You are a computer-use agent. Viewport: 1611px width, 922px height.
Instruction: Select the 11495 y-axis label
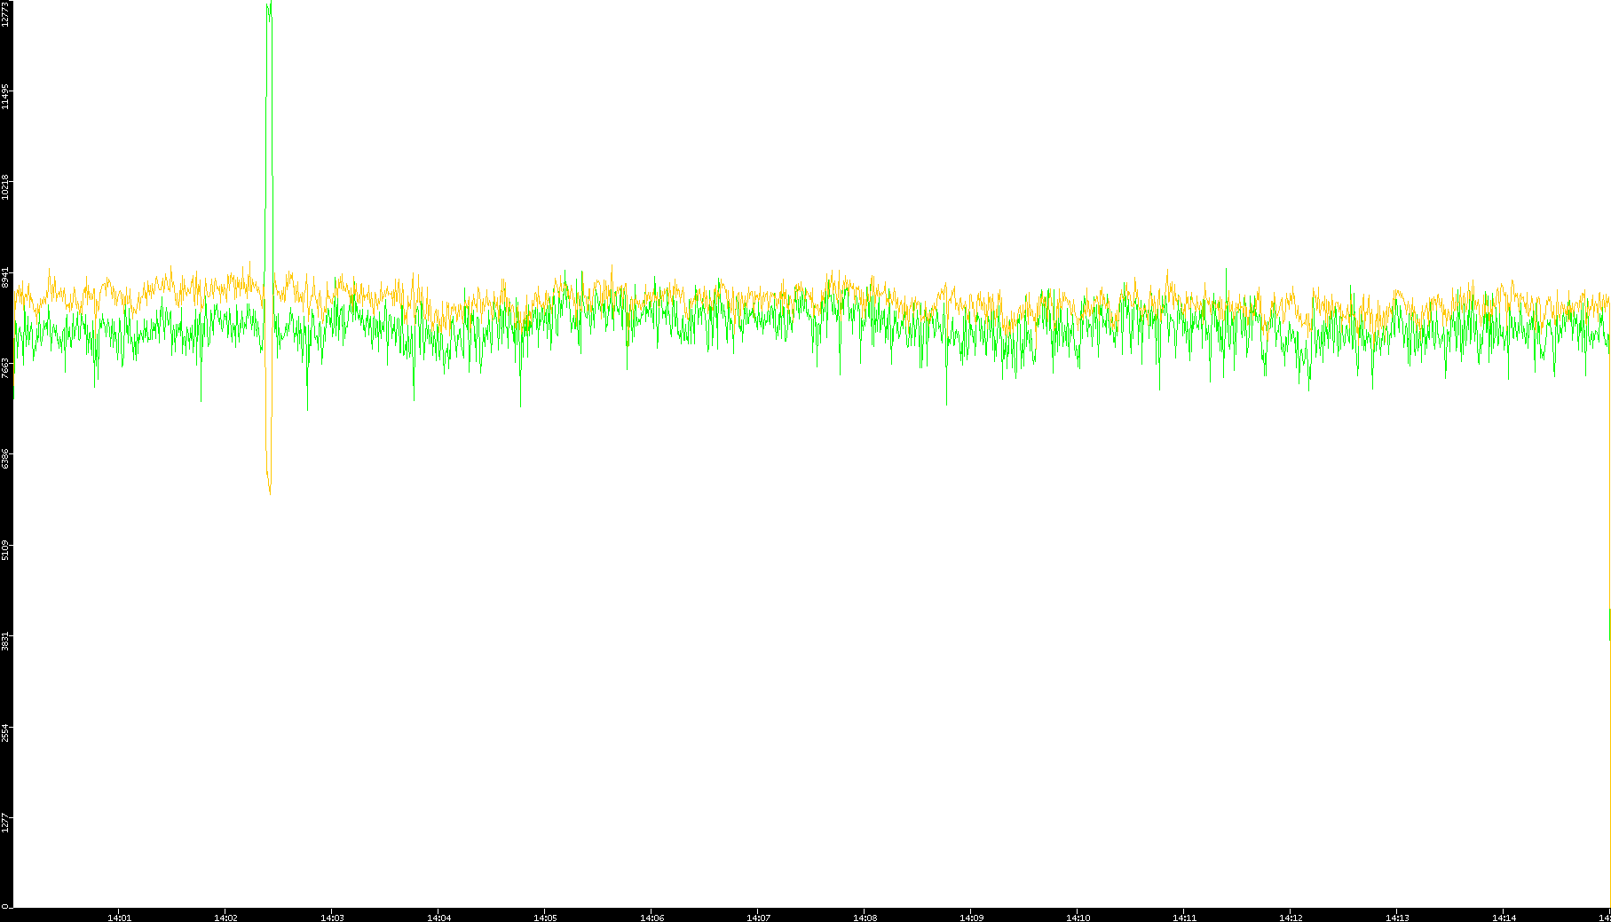point(5,97)
